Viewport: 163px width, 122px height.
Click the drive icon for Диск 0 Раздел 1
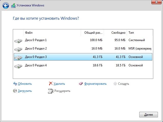pos(18,41)
